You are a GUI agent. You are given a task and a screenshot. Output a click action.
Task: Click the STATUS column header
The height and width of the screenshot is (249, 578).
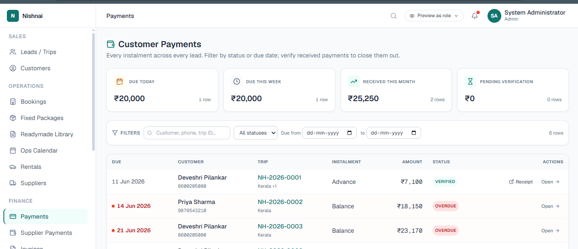pyautogui.click(x=441, y=162)
